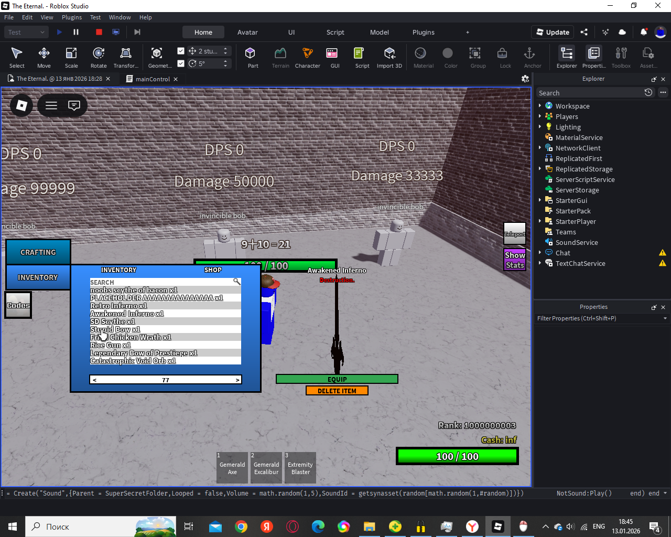Image resolution: width=671 pixels, height=537 pixels.
Task: Click the Explorer Search field
Action: coord(590,93)
